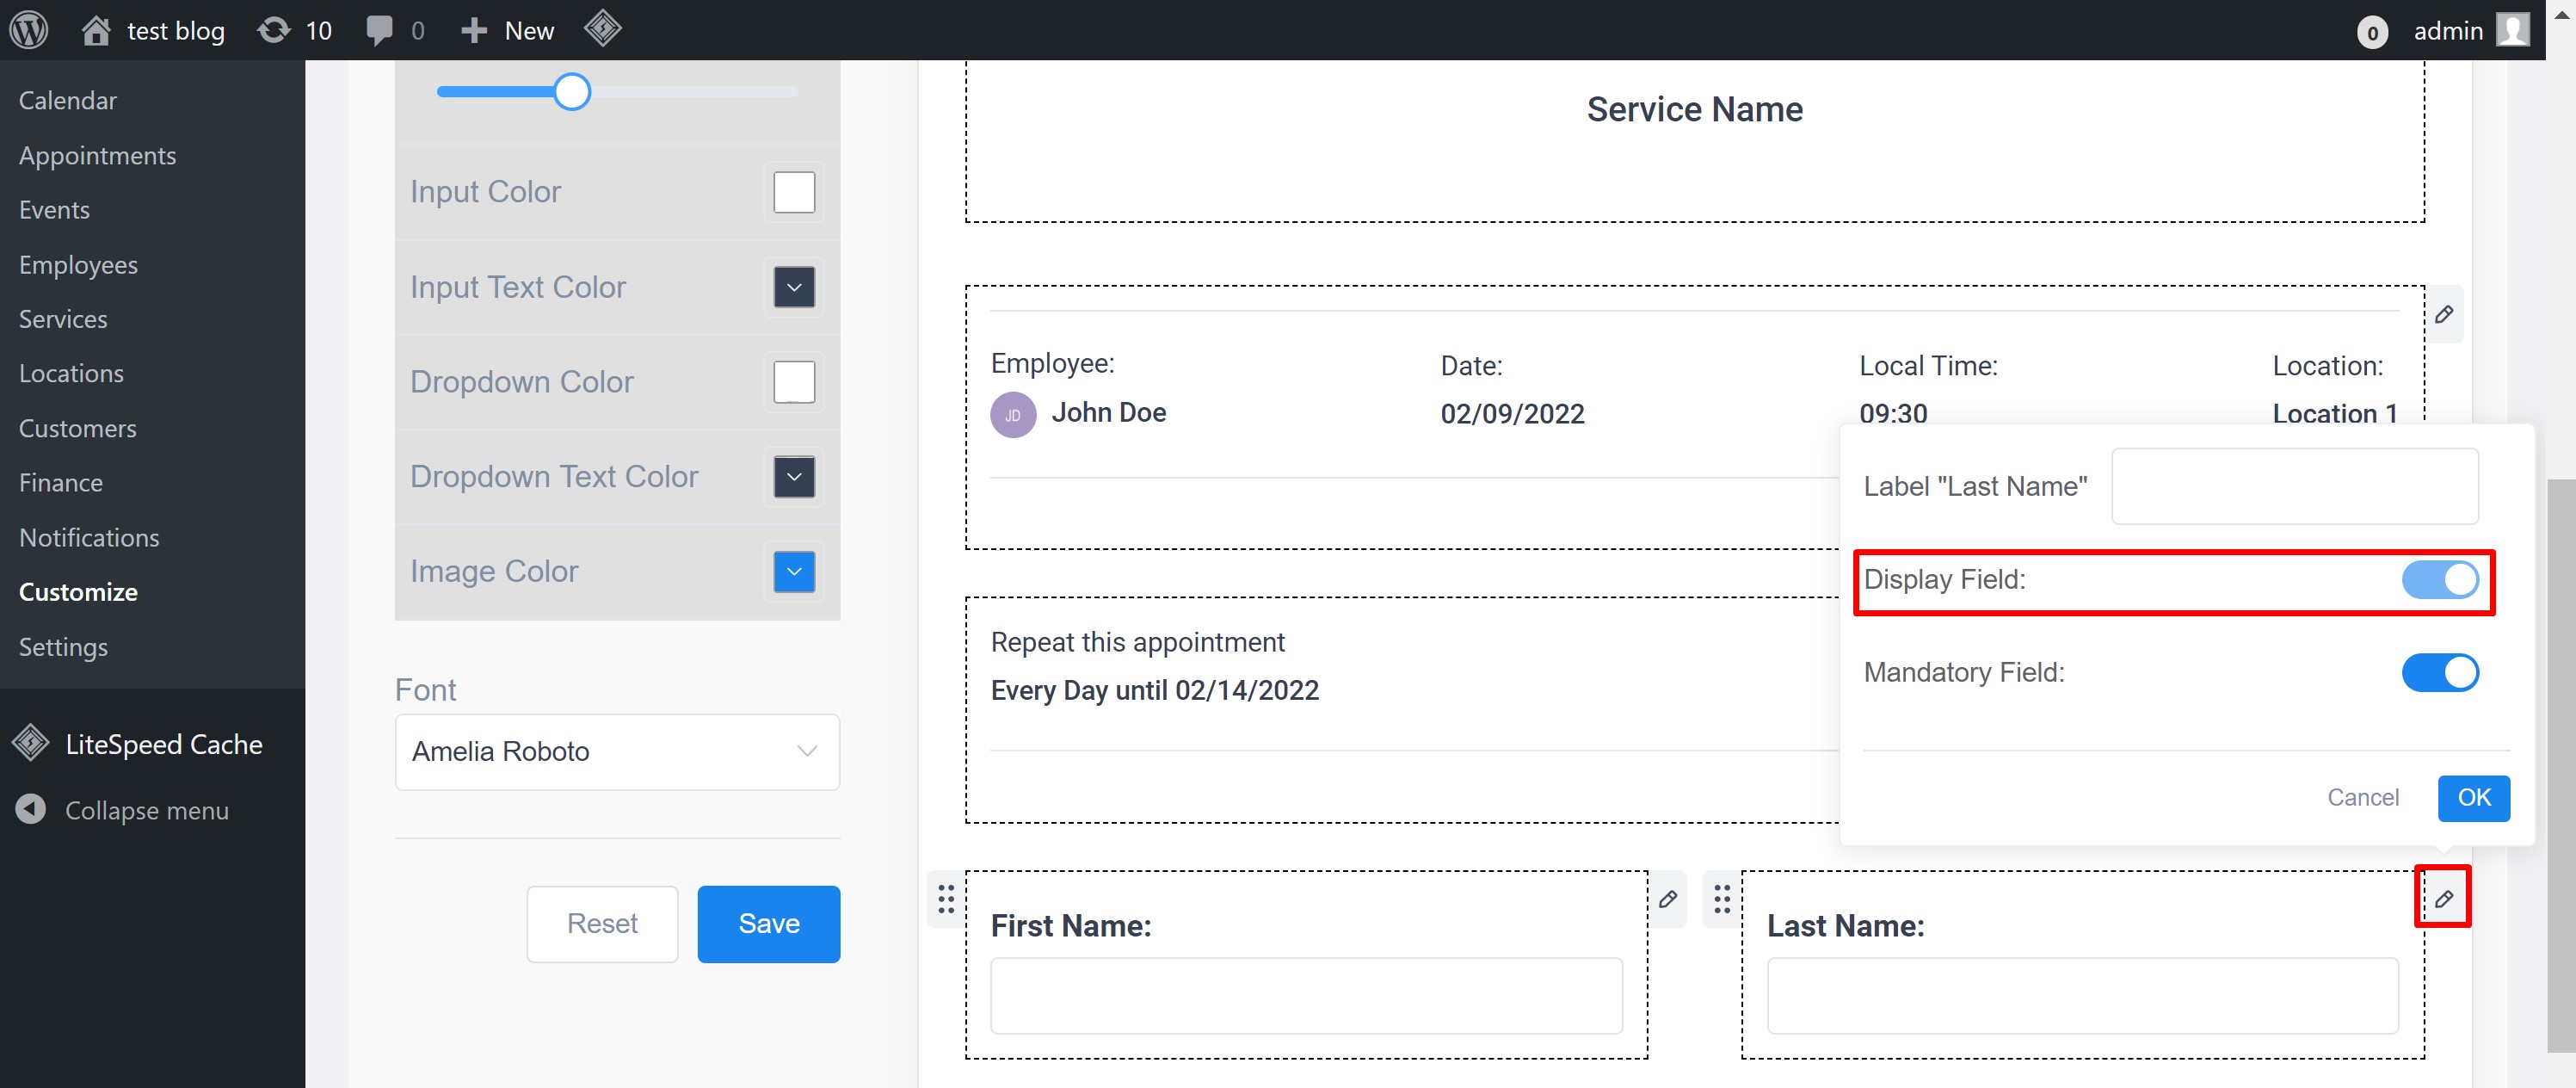The height and width of the screenshot is (1088, 2576).
Task: Open Appointments in the sidebar menu
Action: [97, 155]
